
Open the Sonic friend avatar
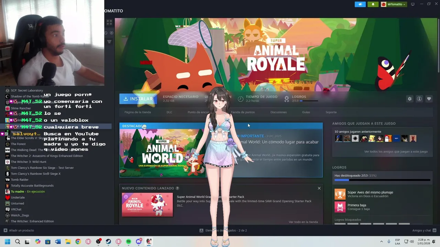(339, 139)
